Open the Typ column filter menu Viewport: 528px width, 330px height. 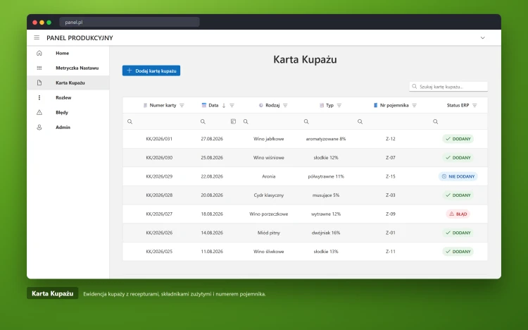coord(339,105)
